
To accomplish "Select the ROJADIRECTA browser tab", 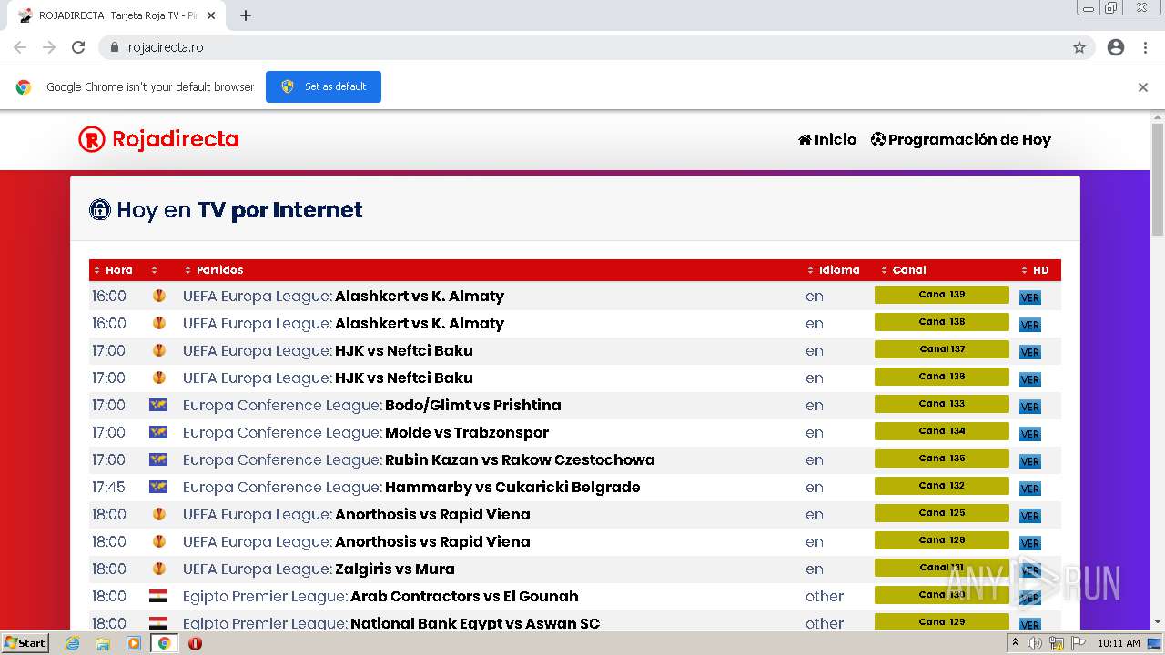I will [x=118, y=15].
